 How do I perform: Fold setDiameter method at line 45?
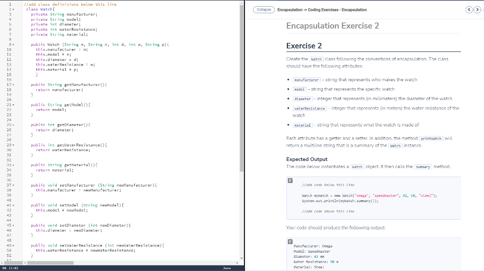(x=13, y=225)
